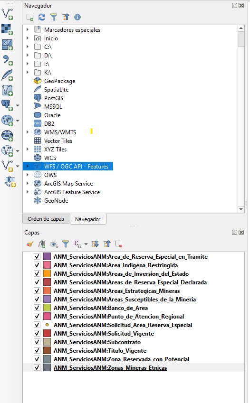Float the Capas panel with undock button
Viewport: 250px width, 403px height.
(x=234, y=232)
